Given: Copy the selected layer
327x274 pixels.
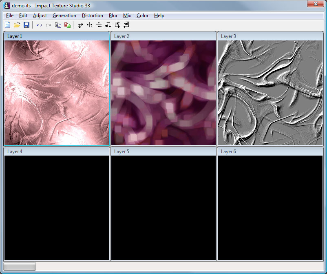Looking at the screenshot, I should pyautogui.click(x=57, y=25).
